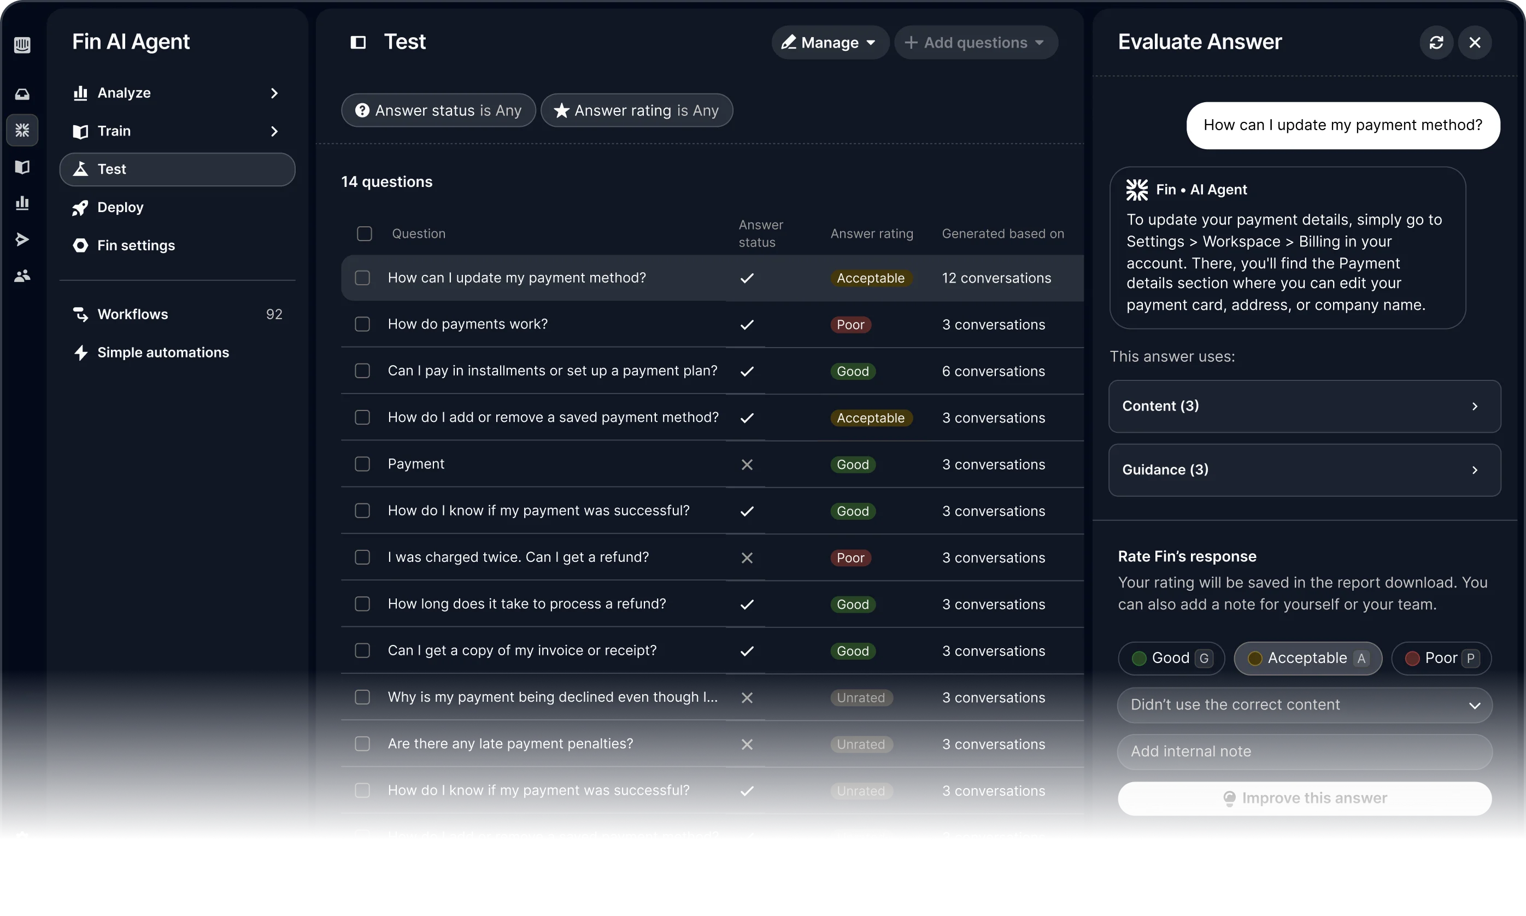This screenshot has width=1526, height=916.
Task: Open "Didn't use the correct content" dropdown
Action: 1304,705
